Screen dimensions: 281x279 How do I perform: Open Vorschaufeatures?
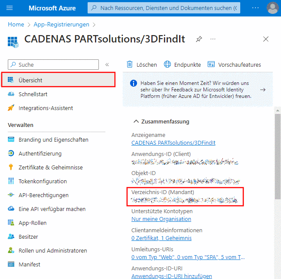pos(234,65)
